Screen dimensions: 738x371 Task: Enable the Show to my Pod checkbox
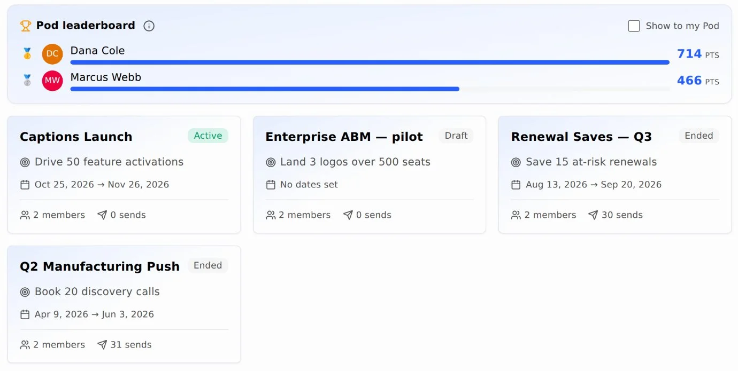point(634,26)
